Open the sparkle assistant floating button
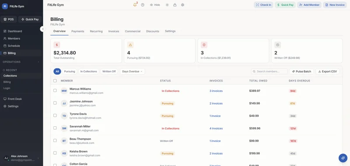Image resolution: width=350 pixels, height=166 pixels. pos(343,158)
